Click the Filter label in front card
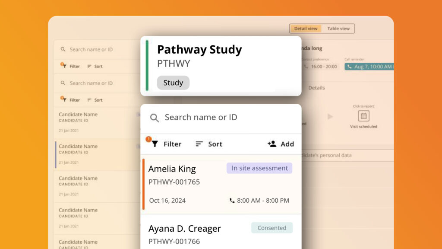The width and height of the screenshot is (442, 249). coord(173,144)
